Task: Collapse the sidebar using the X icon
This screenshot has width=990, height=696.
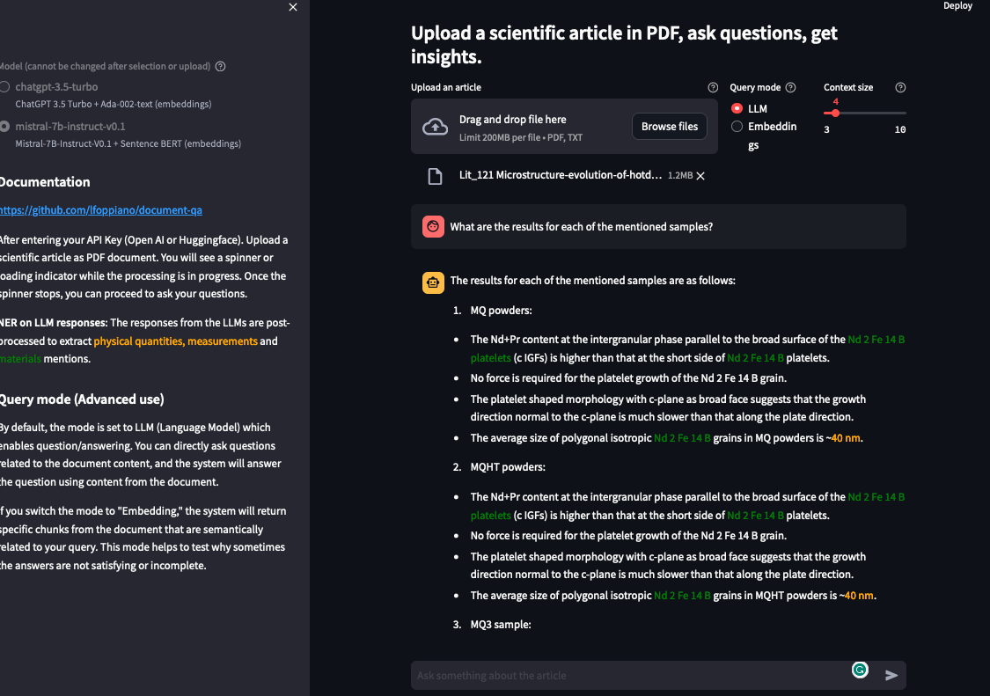Action: (292, 7)
